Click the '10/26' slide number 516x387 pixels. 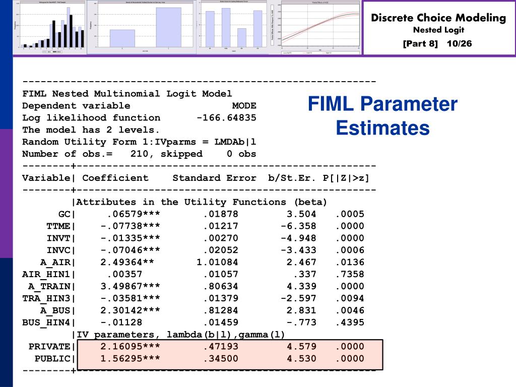(x=459, y=43)
